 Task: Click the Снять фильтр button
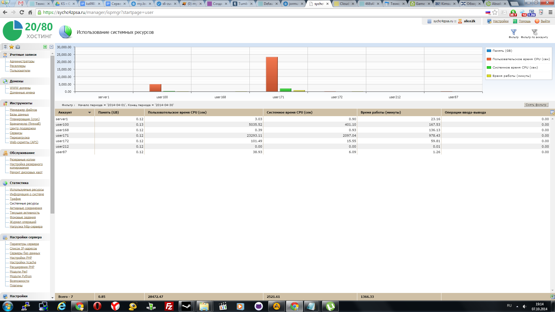click(536, 105)
